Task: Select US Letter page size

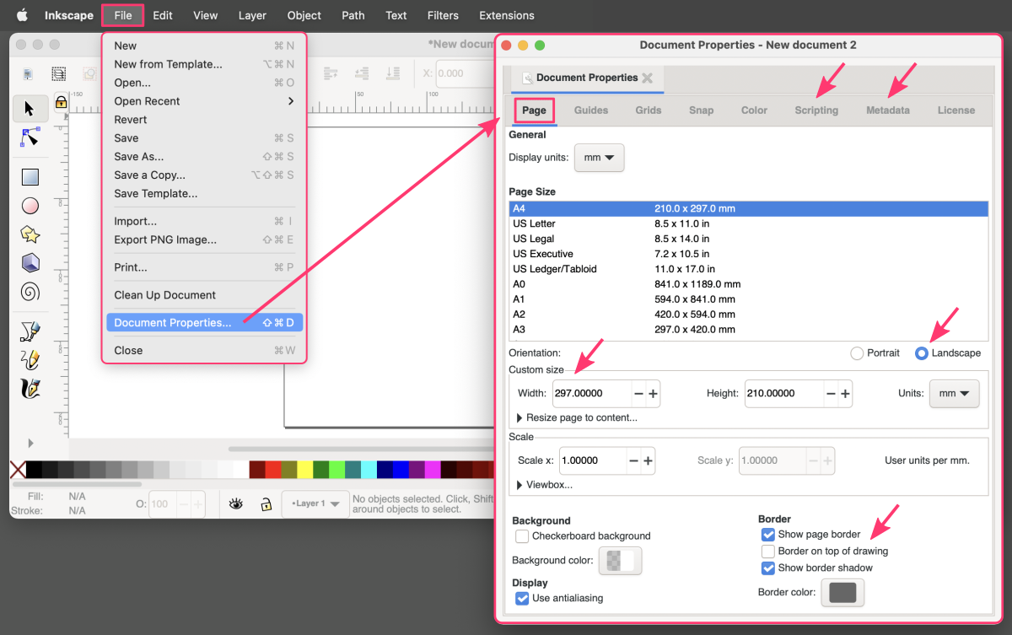Action: pos(535,223)
